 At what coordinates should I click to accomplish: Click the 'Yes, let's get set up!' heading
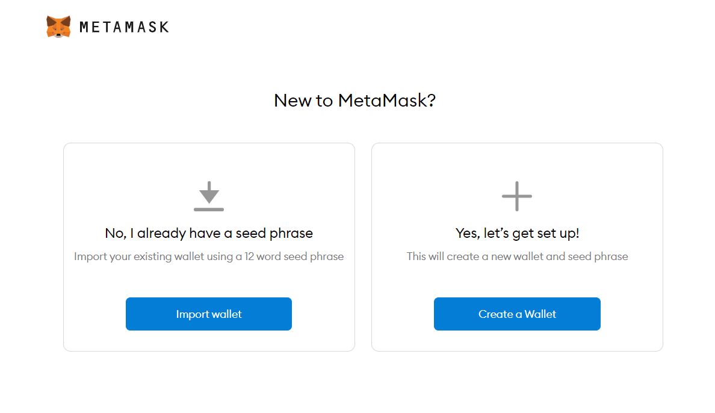coord(516,233)
